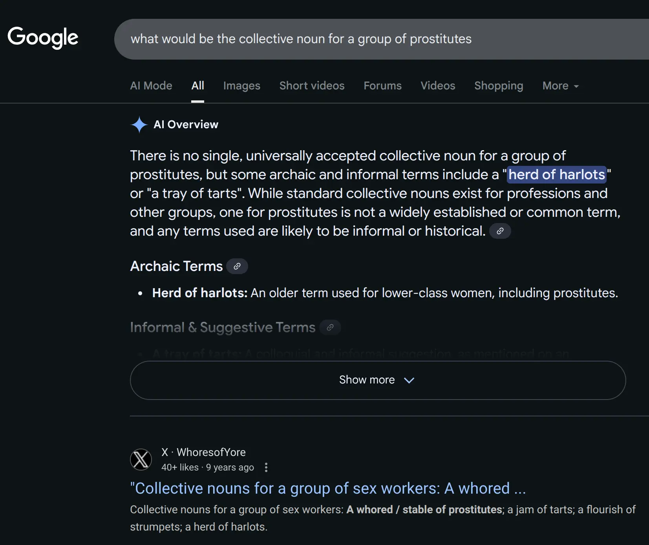Open link icon beside Informal & Suggestive Terms

[330, 327]
